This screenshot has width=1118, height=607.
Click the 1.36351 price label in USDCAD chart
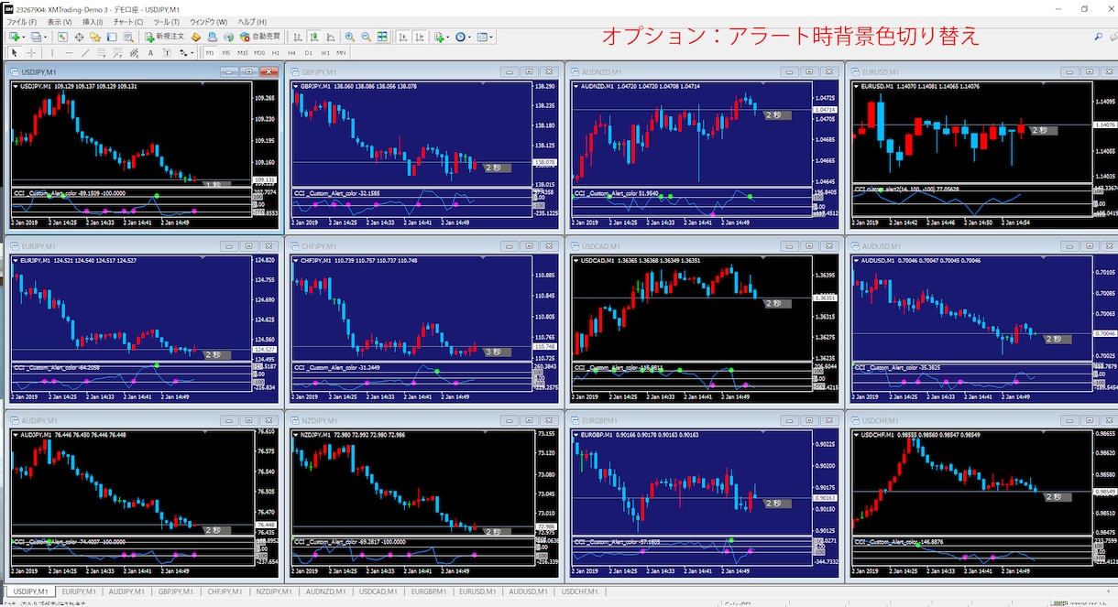pos(825,298)
